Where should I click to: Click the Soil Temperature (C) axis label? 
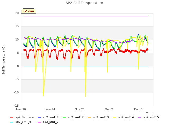(3, 60)
